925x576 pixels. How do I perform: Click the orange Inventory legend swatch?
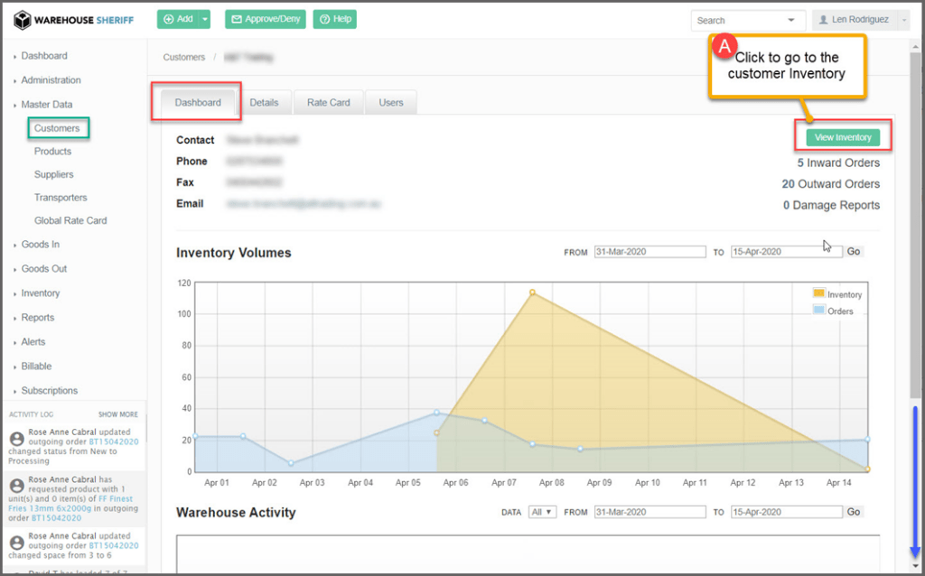point(818,294)
